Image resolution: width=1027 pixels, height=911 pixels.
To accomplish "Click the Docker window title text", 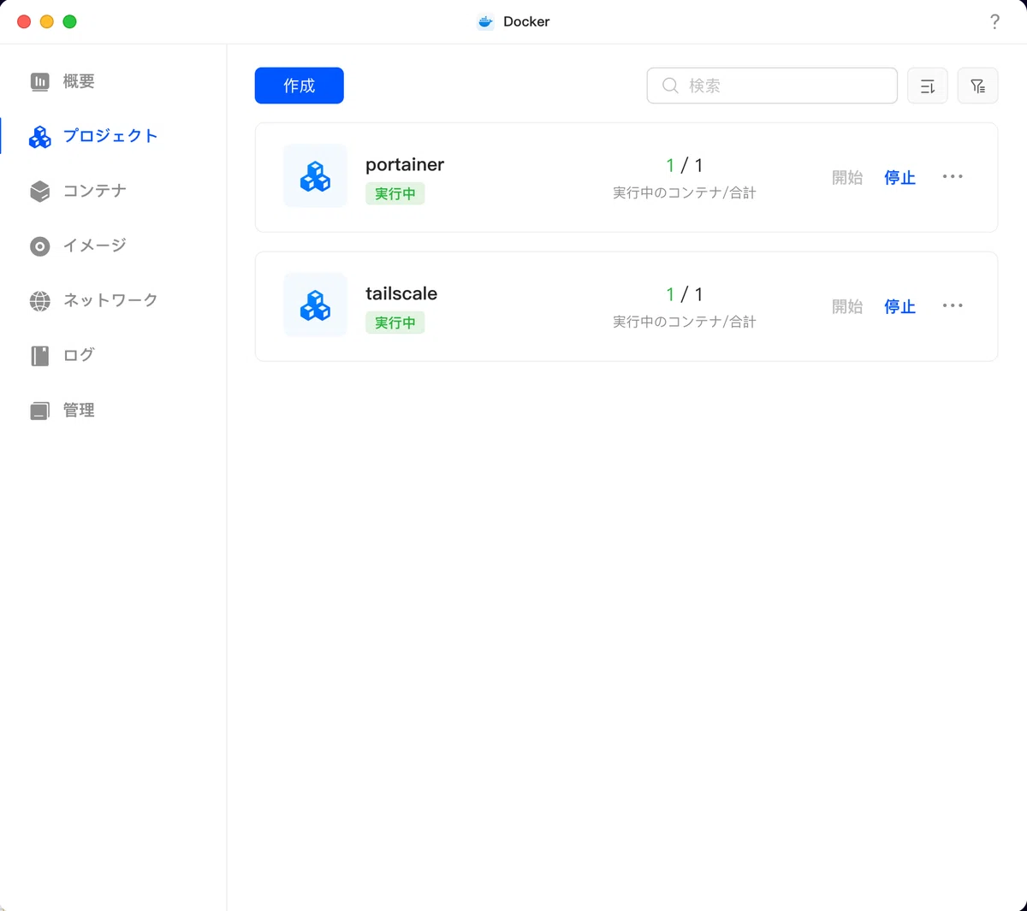I will [526, 21].
